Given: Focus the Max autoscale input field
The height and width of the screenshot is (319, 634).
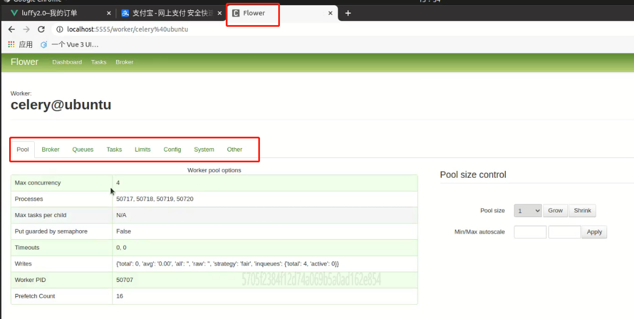Looking at the screenshot, I should 564,232.
